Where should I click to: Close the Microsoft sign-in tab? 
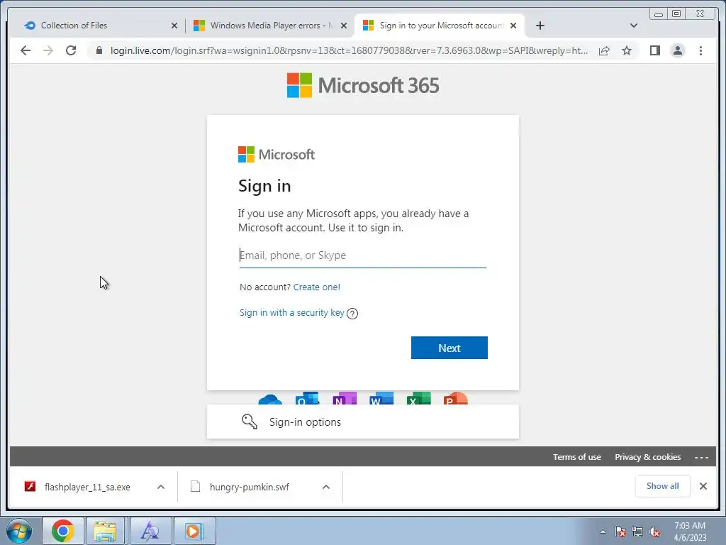tap(513, 26)
